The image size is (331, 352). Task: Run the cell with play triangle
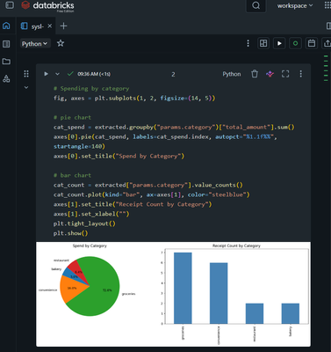(x=46, y=74)
